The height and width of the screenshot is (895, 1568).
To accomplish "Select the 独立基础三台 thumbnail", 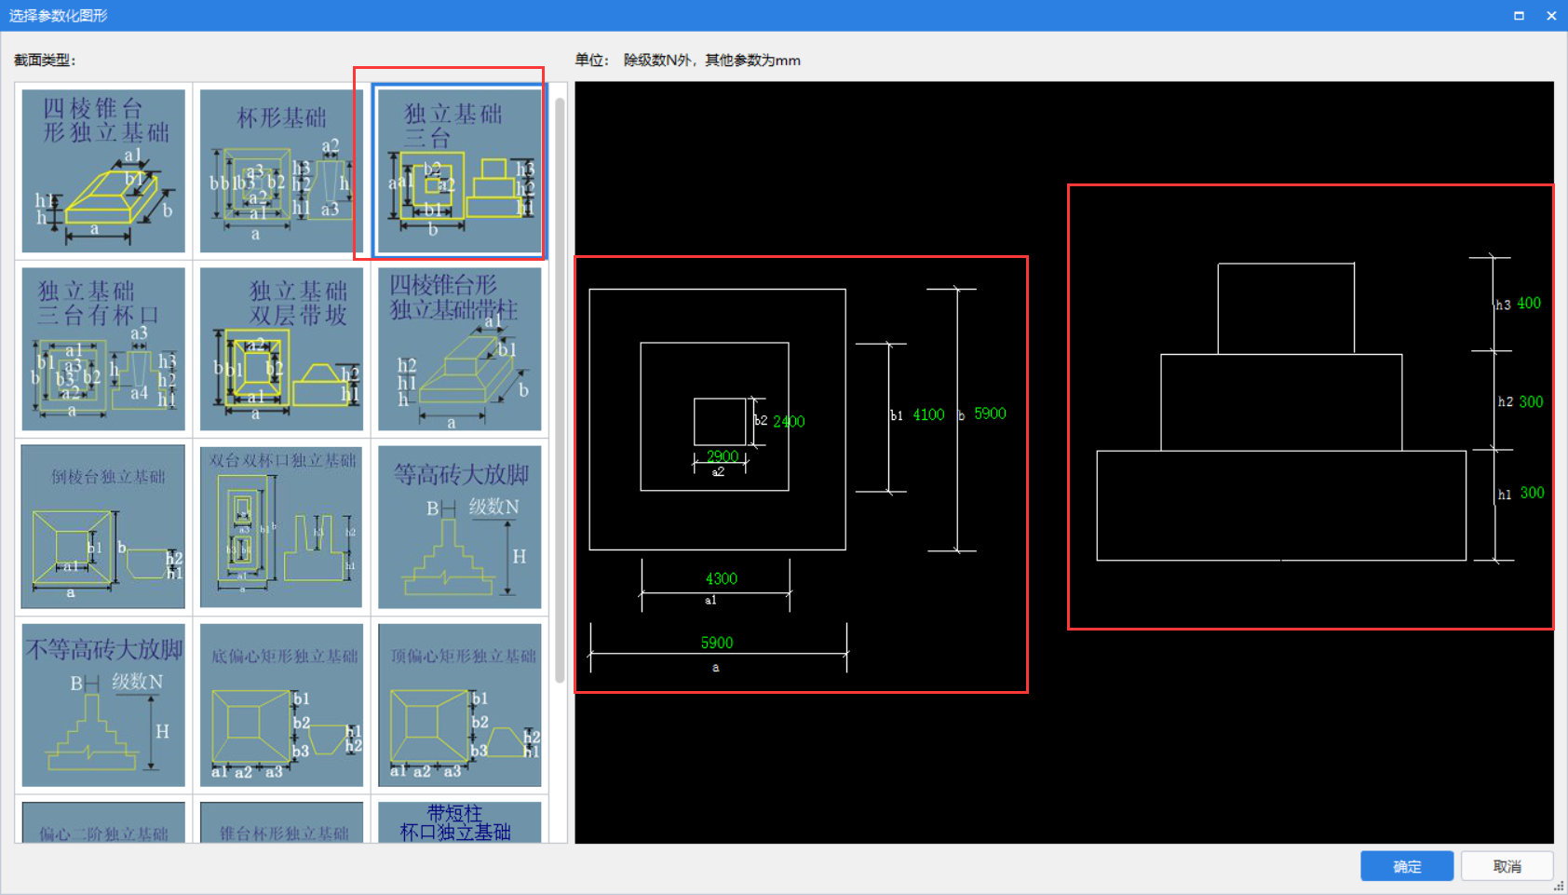I will (x=459, y=170).
